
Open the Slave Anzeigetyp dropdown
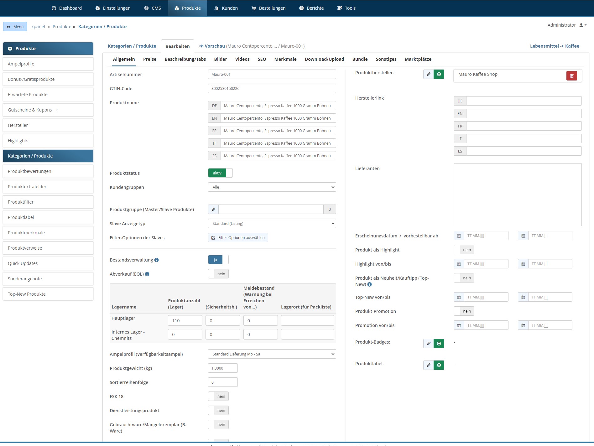point(272,223)
